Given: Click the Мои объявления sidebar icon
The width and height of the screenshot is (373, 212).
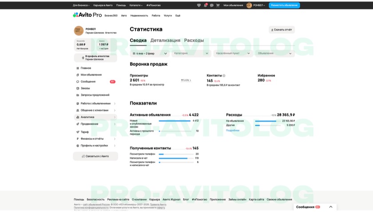Looking at the screenshot, I should click(78, 75).
